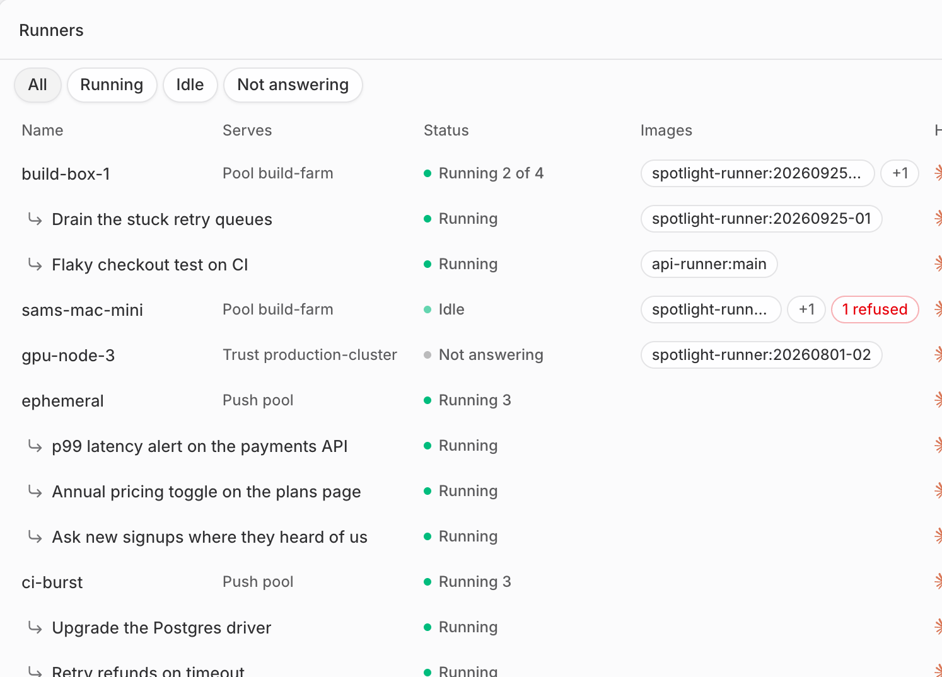
Task: Open p99 latency alert on payments API
Action: tap(200, 446)
